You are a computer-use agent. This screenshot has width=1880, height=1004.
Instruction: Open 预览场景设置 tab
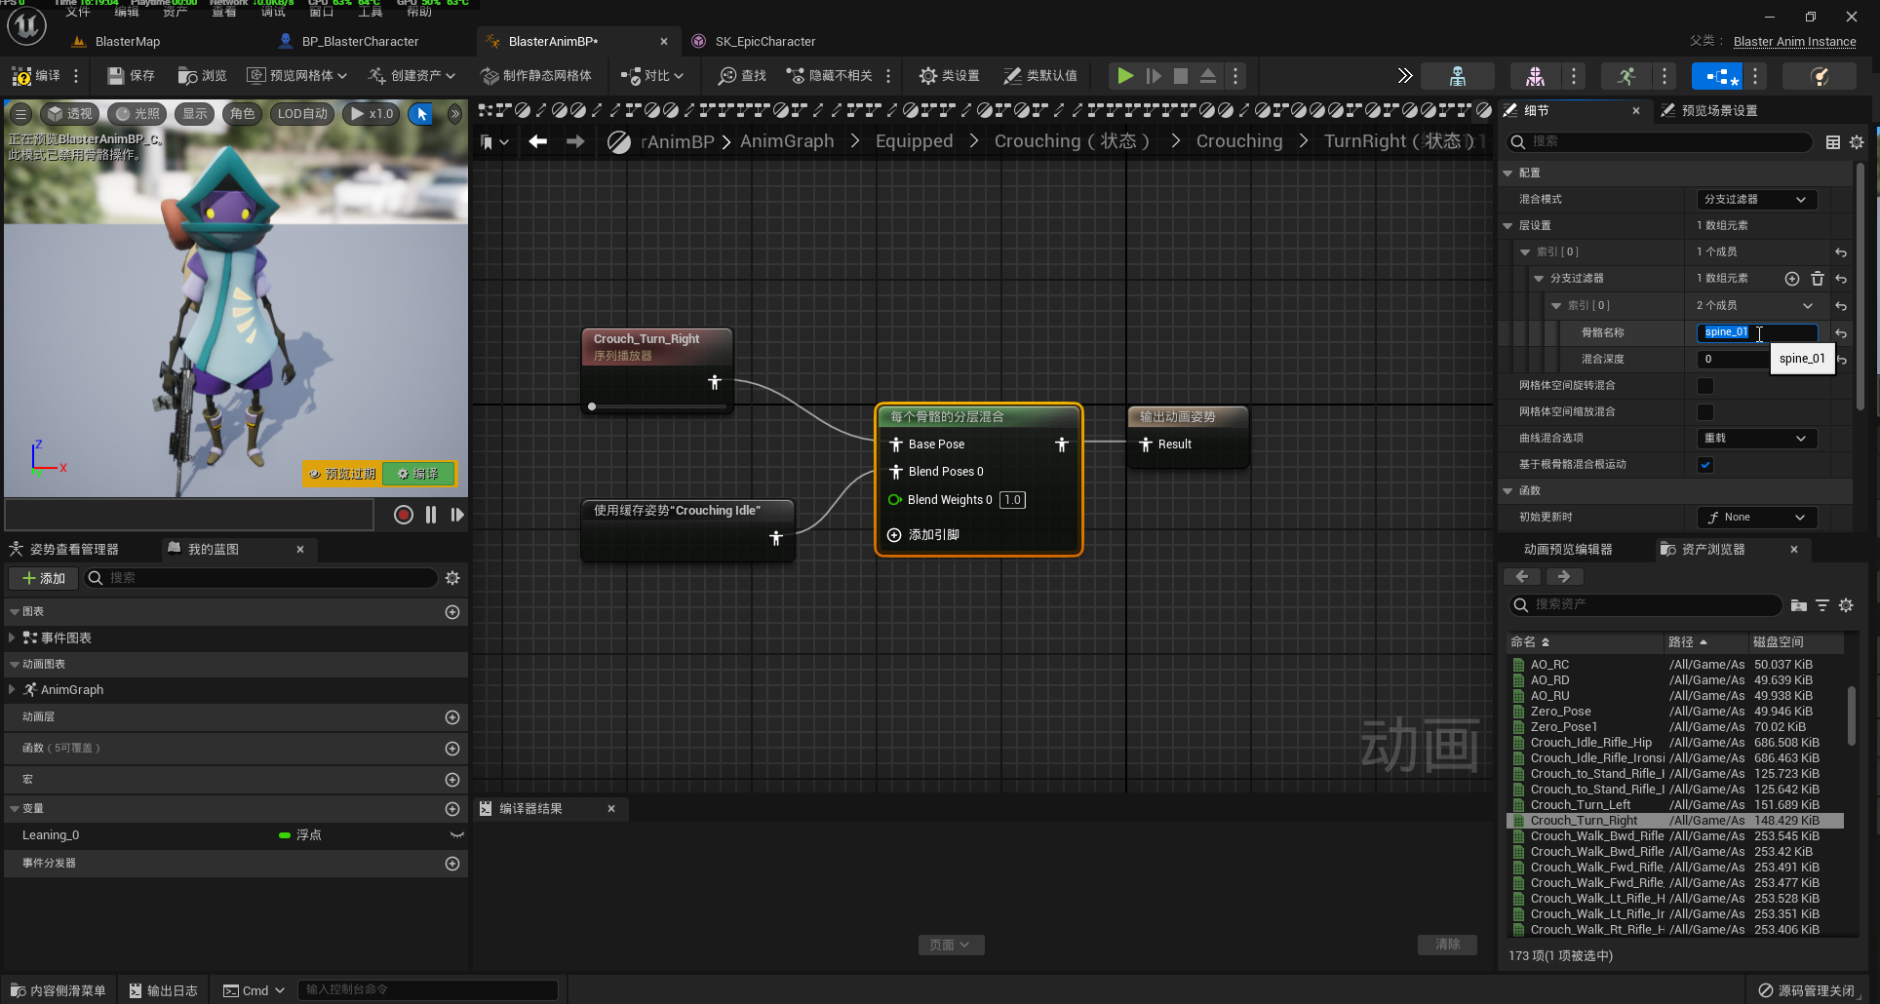(x=1709, y=111)
